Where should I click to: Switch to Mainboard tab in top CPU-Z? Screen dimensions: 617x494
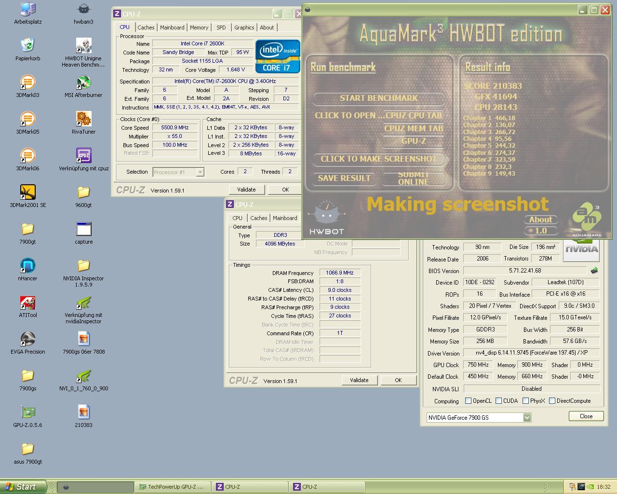[172, 27]
